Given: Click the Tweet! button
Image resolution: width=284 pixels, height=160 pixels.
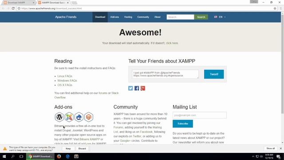Looking at the screenshot, I should point(214,74).
